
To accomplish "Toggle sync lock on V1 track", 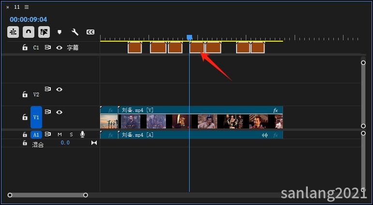I will tap(48, 112).
